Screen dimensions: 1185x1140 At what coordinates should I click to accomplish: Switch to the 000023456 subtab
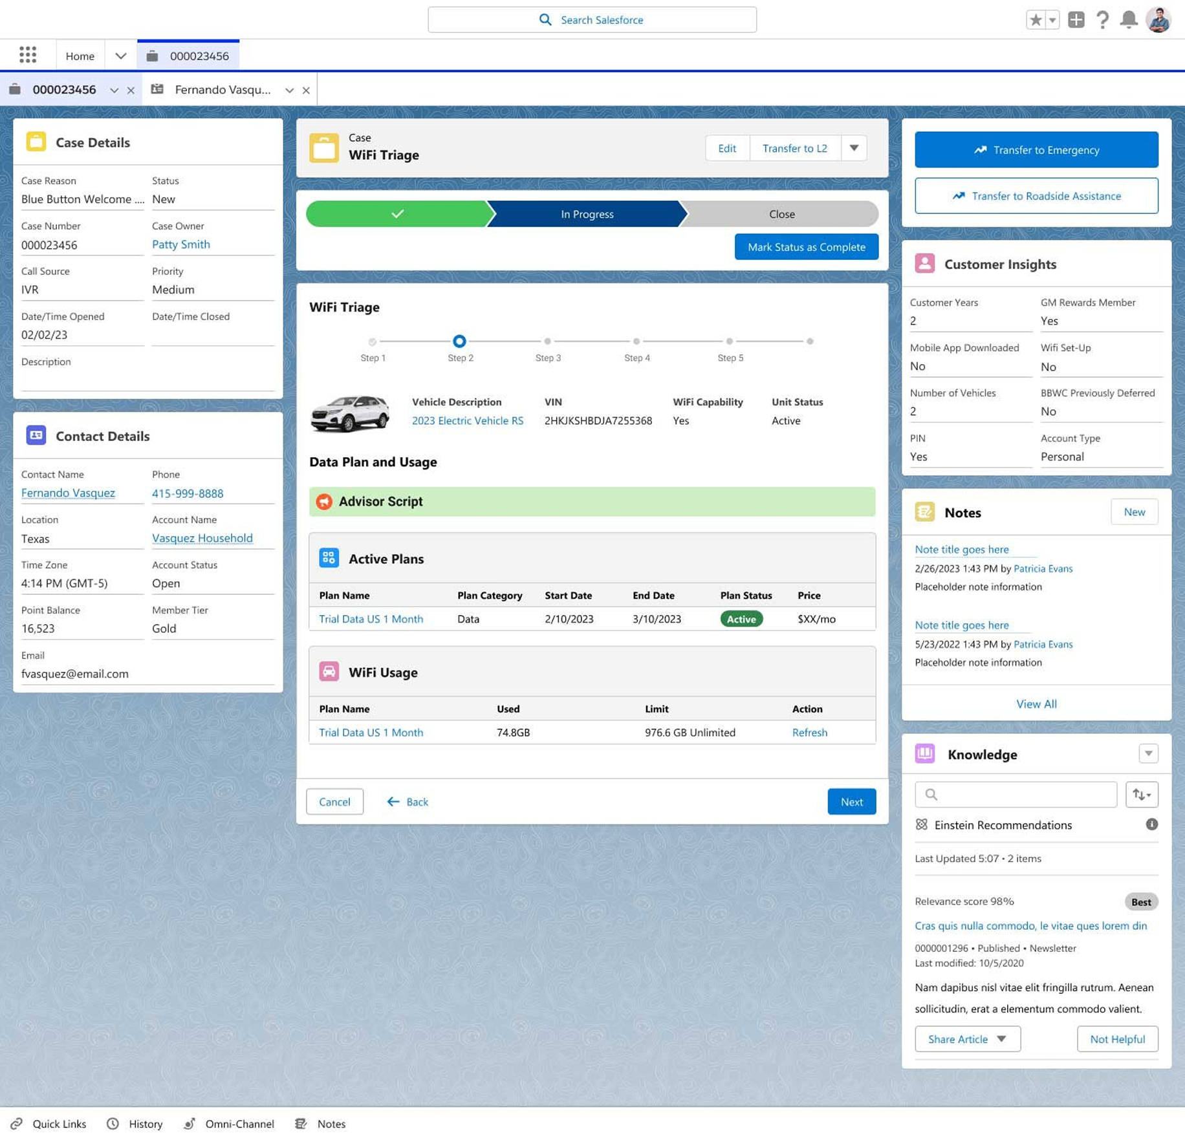point(64,89)
